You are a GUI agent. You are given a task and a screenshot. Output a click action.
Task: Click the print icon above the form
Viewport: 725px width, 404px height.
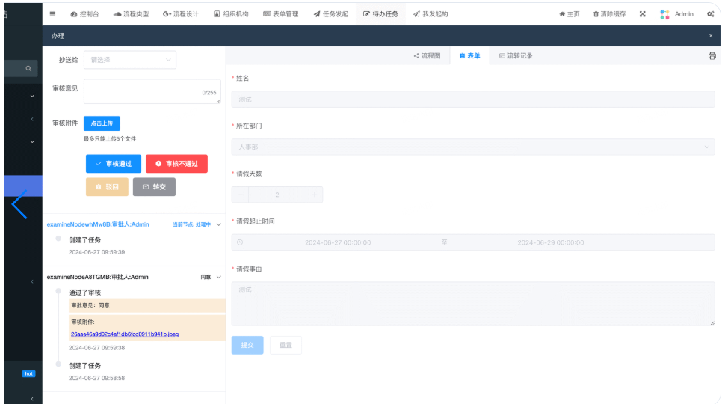(x=712, y=56)
